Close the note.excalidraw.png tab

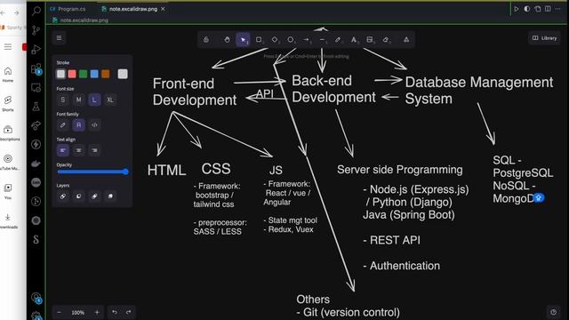coord(163,9)
